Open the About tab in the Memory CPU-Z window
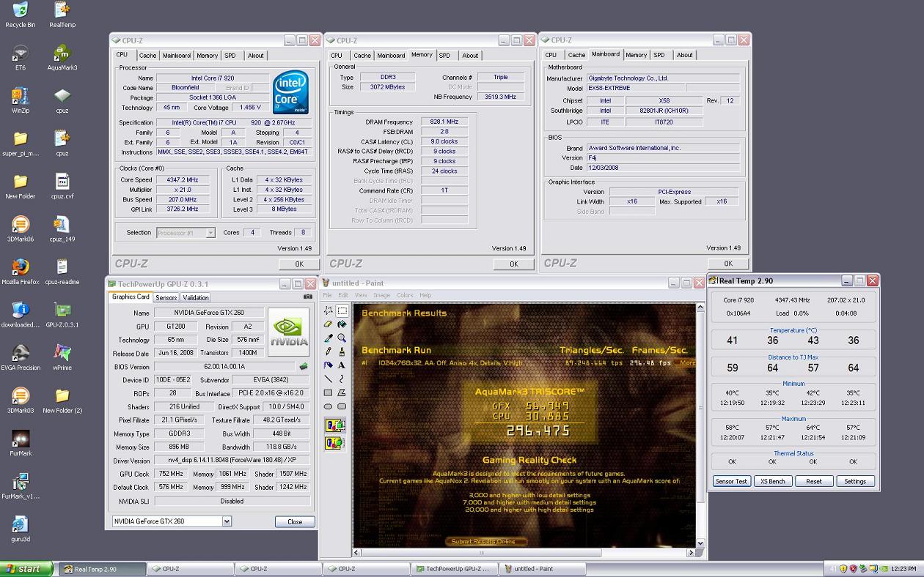Screen dimensions: 924x577 click(x=470, y=56)
